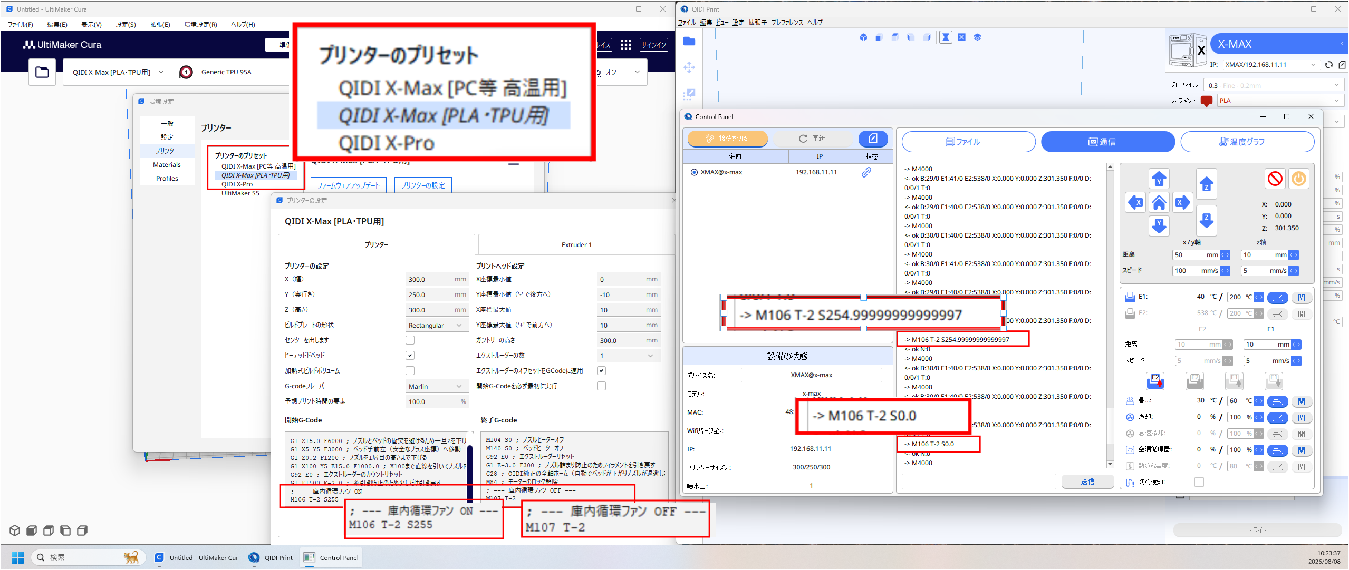1349x570 pixels.
Task: Open the フィラメント PLA dropdown
Action: [x=1280, y=101]
